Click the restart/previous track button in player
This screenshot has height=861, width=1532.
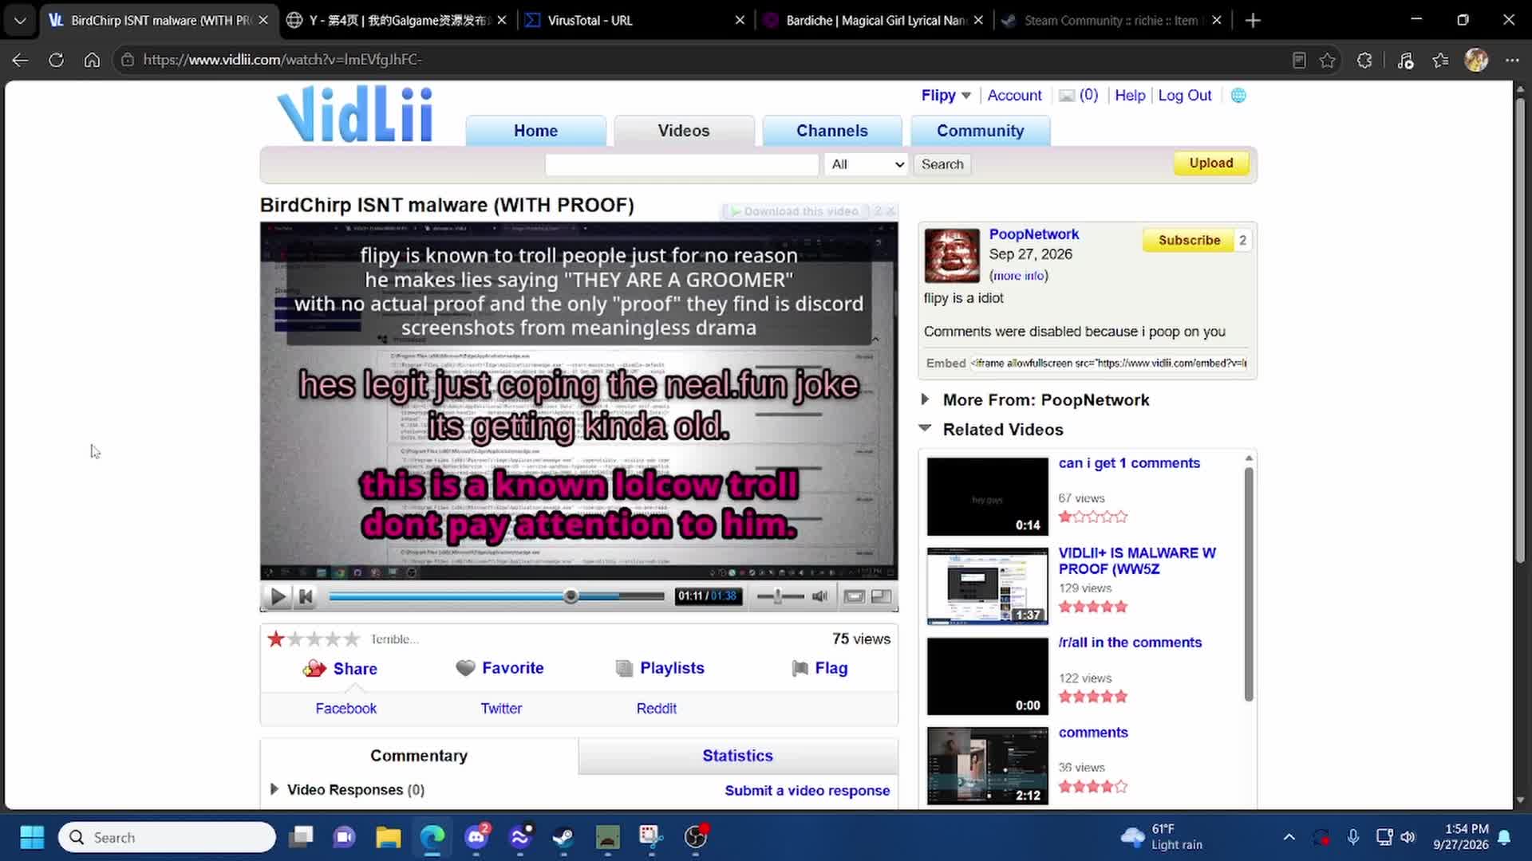pos(306,596)
